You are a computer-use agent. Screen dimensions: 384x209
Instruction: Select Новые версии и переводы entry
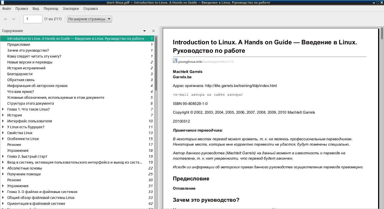click(x=77, y=62)
